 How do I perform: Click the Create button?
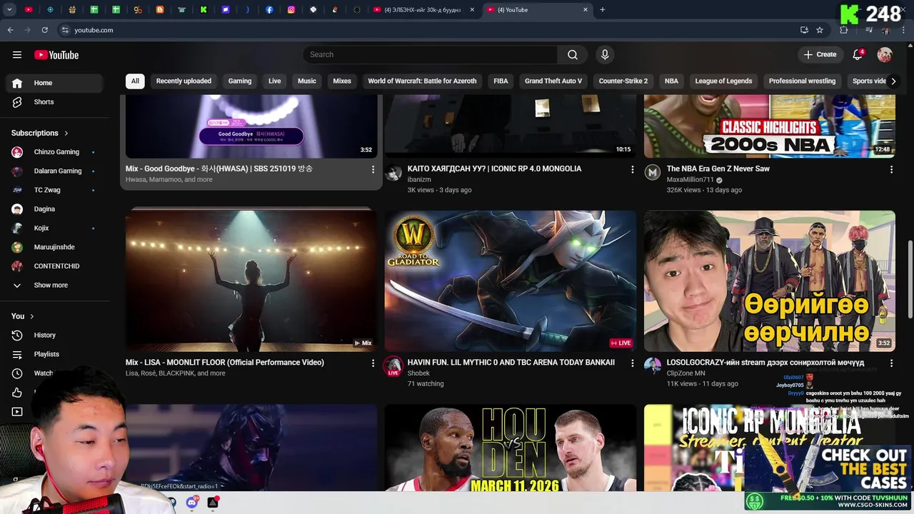point(820,55)
